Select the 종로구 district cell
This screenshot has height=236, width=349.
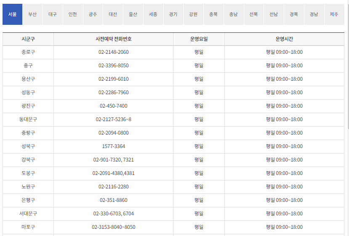click(28, 52)
